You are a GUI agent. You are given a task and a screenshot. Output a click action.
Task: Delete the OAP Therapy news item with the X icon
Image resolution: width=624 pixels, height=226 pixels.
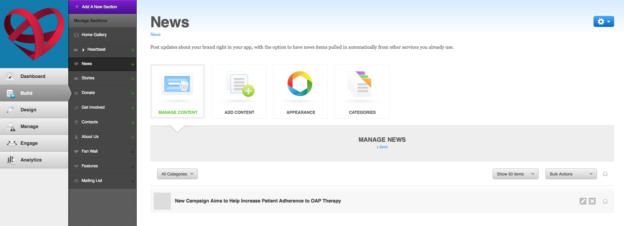592,201
